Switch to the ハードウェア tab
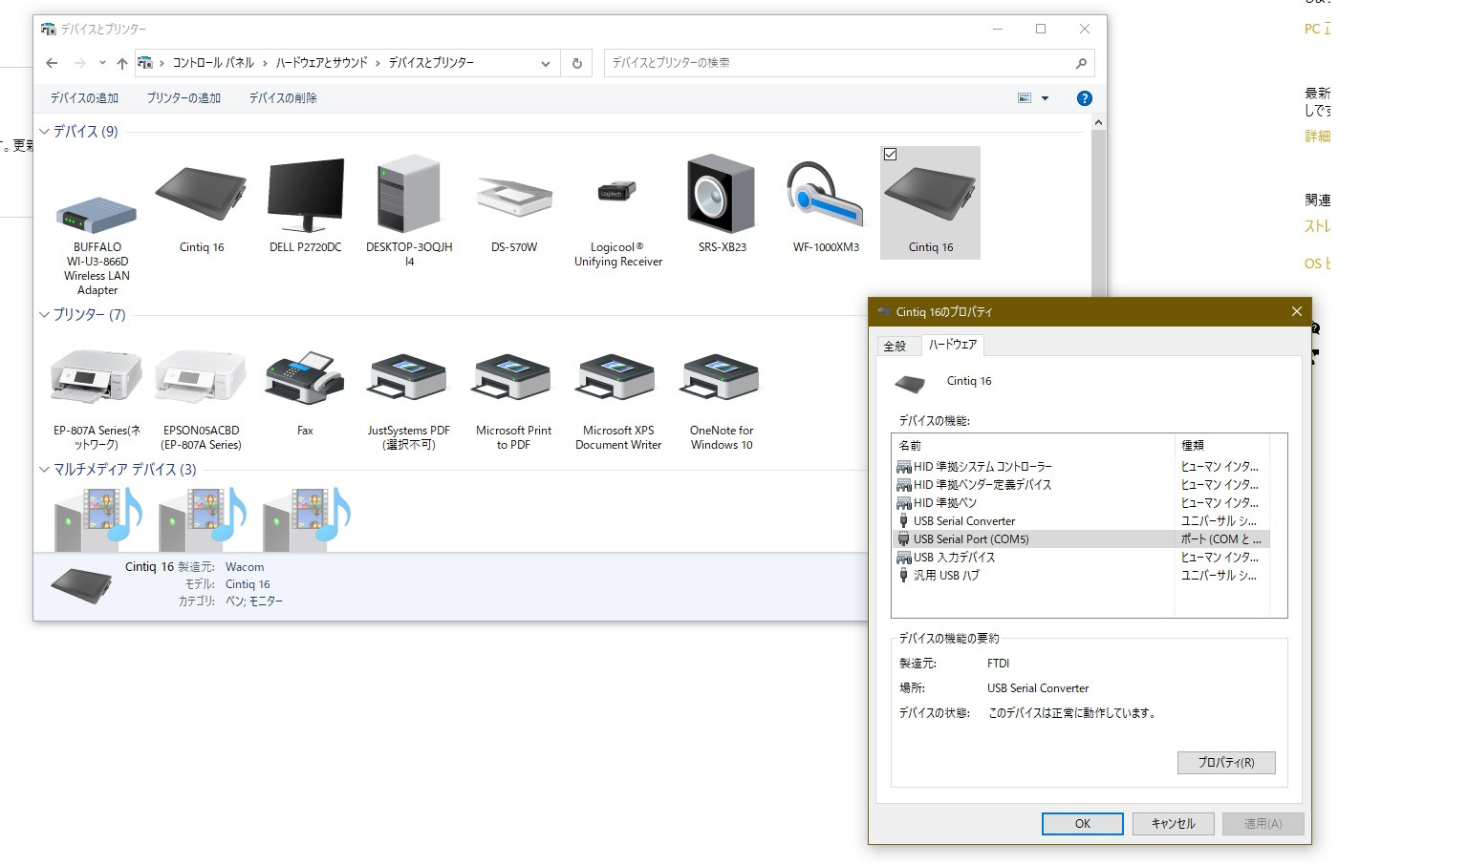Screen dimensions: 1468x865 [x=952, y=344]
